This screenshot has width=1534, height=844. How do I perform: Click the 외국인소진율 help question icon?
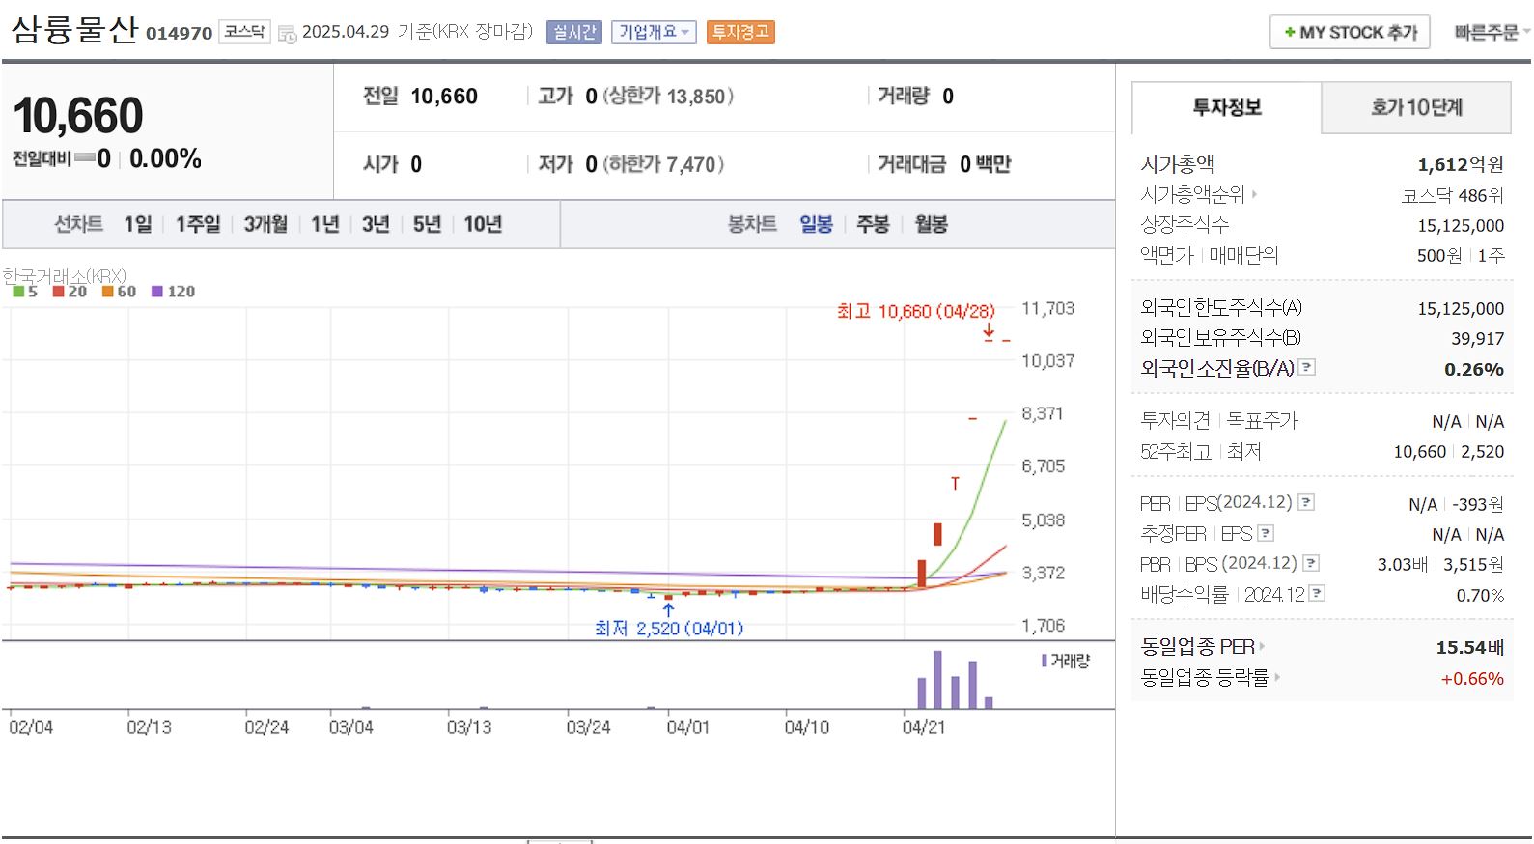[x=1307, y=367]
